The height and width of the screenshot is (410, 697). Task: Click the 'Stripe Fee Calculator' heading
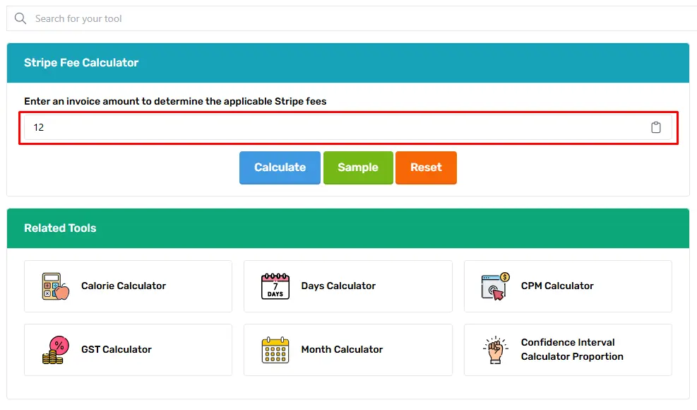pos(81,63)
